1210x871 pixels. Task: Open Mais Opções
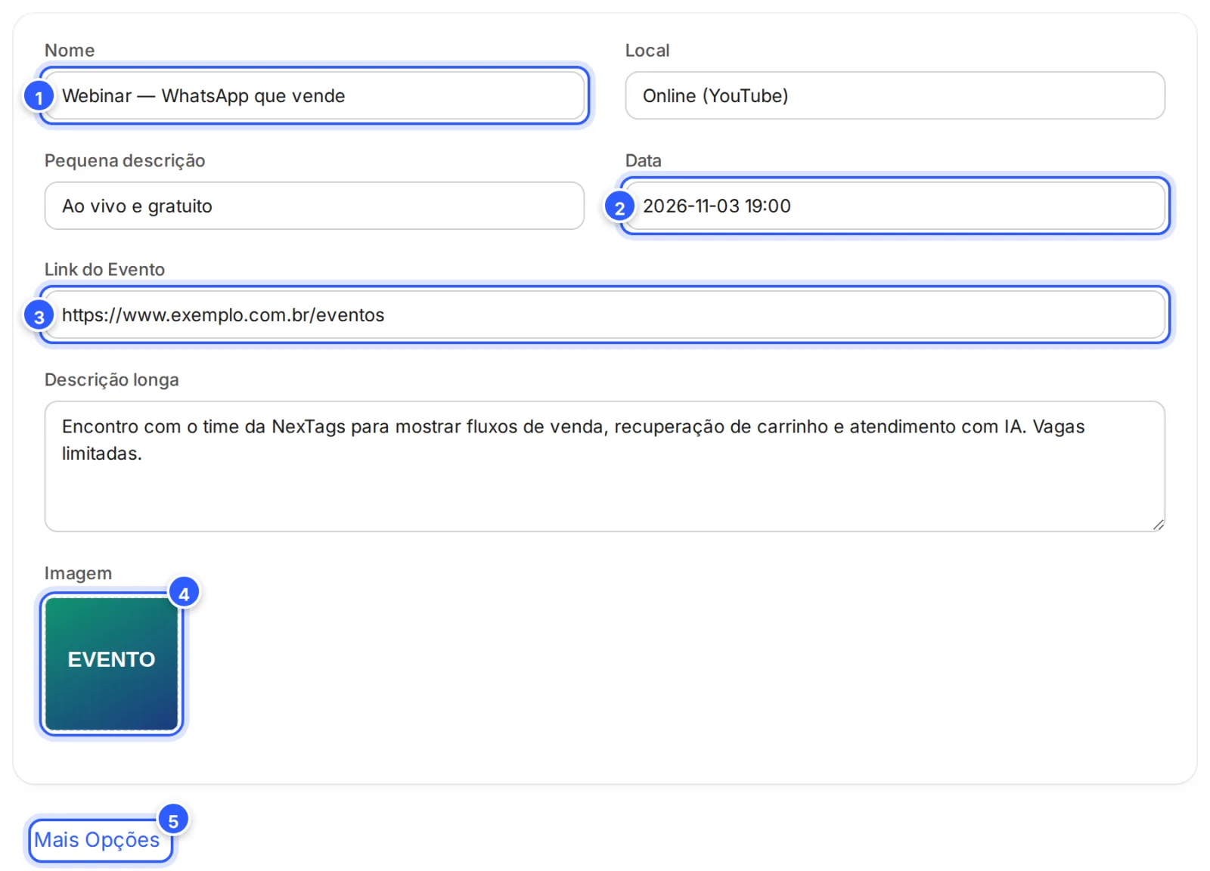click(x=98, y=840)
